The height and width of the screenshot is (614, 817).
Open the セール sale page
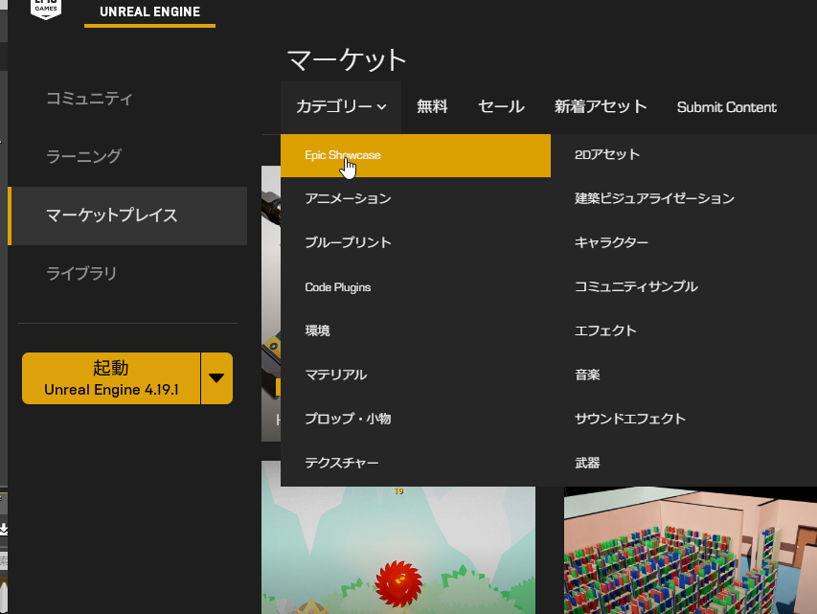500,106
